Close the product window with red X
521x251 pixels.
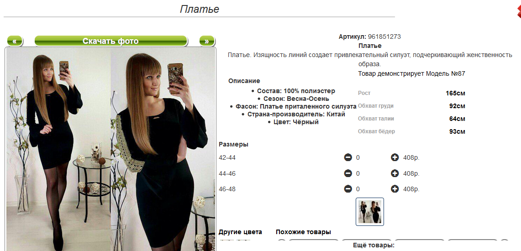[519, 11]
